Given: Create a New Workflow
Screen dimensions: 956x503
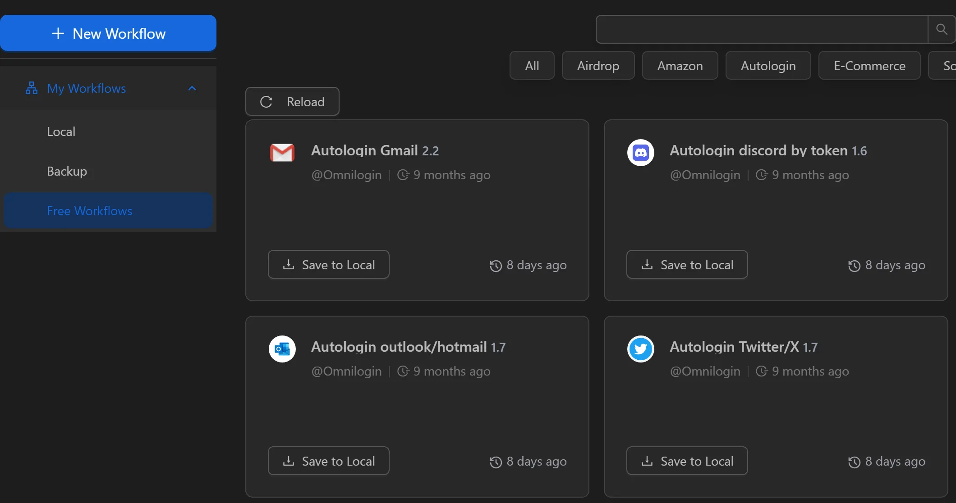Looking at the screenshot, I should click(108, 33).
